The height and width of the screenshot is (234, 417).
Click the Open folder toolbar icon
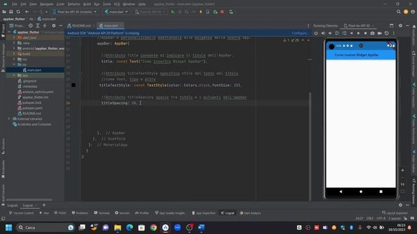5,12
